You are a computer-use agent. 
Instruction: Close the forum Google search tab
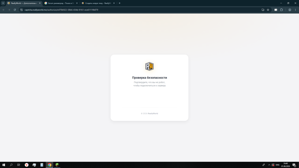tap(77, 3)
